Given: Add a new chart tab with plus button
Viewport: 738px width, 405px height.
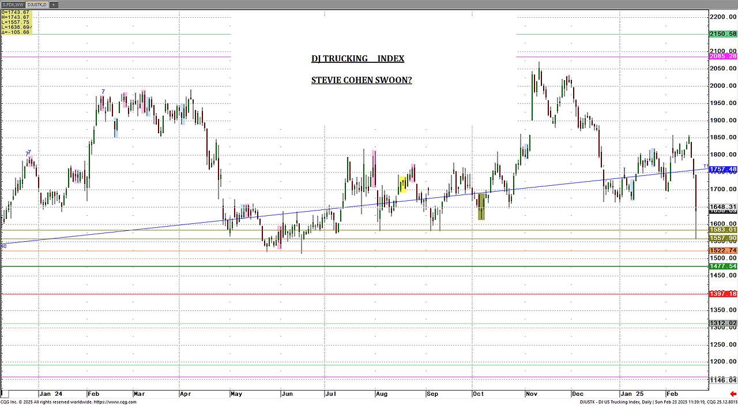Looking at the screenshot, I should pos(54,5).
